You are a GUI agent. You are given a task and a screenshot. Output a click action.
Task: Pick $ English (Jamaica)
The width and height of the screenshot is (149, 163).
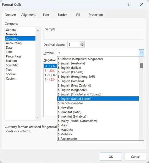tap(98, 81)
